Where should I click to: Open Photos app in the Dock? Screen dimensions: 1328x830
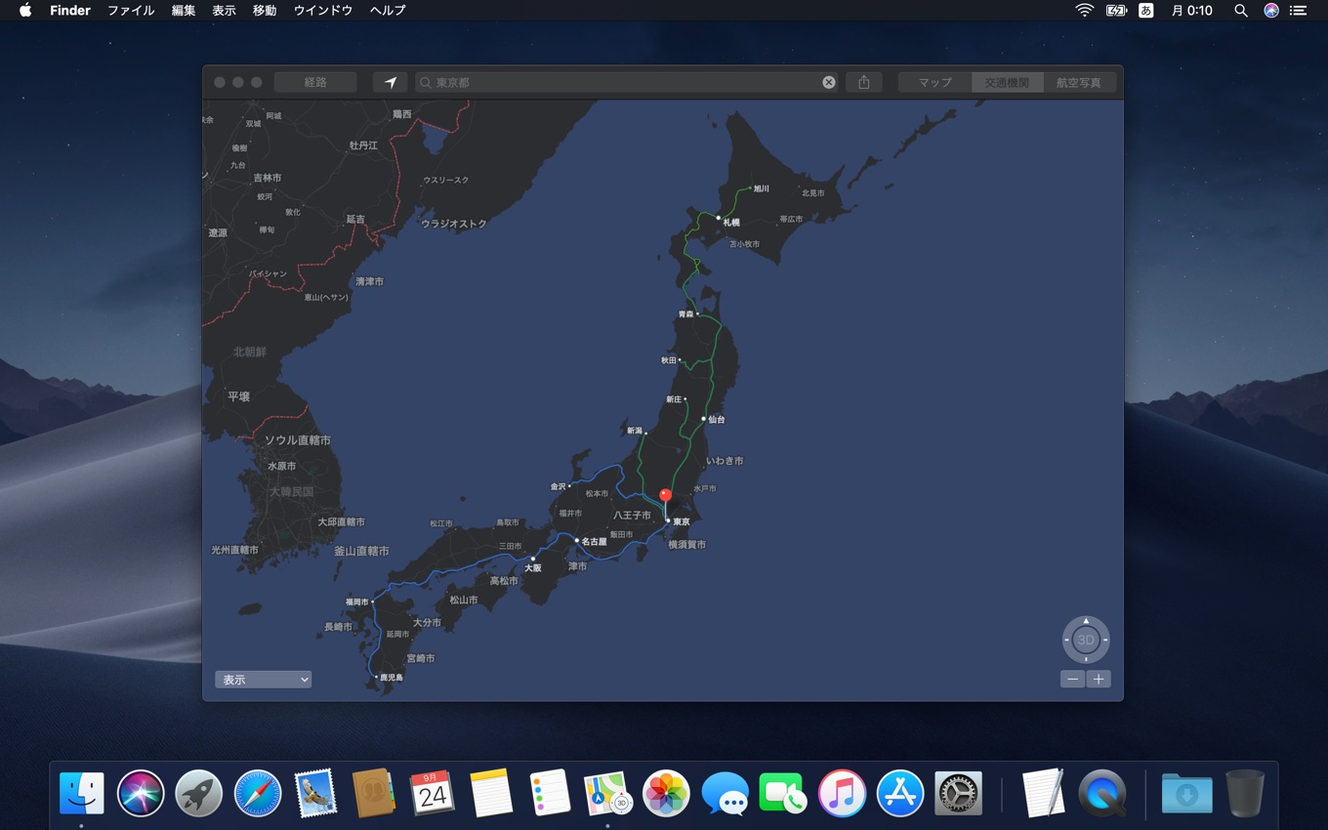(666, 793)
